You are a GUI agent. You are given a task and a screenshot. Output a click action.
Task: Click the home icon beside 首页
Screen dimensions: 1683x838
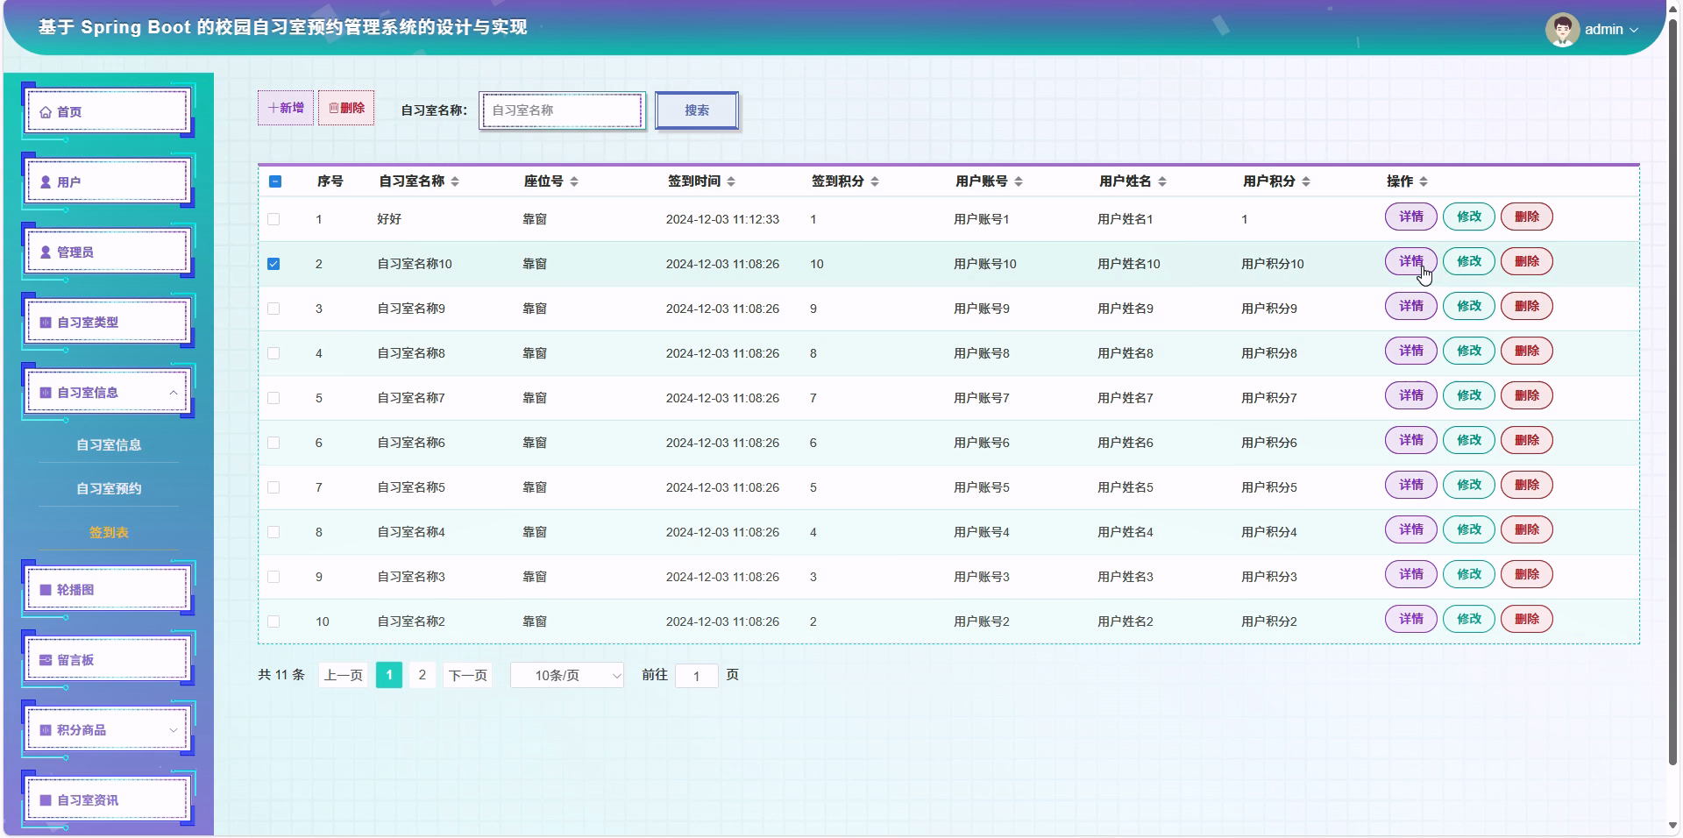click(x=46, y=112)
